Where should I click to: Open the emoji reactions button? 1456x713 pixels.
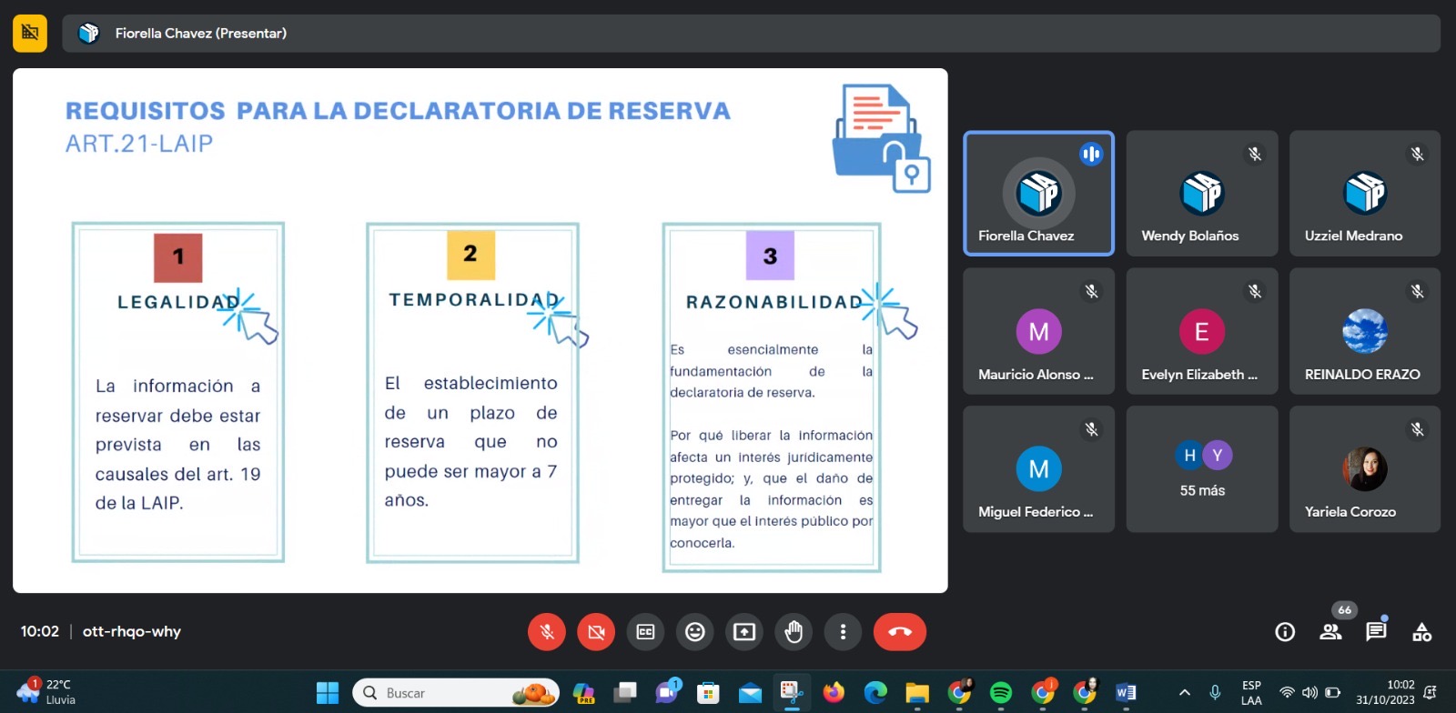(x=694, y=632)
